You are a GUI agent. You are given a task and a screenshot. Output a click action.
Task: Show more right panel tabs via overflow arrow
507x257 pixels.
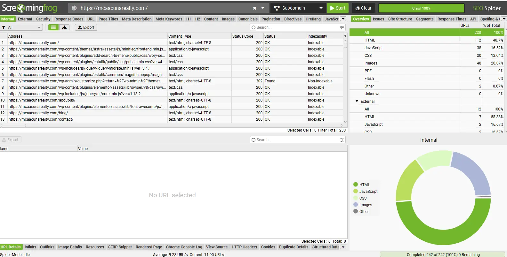coord(504,19)
